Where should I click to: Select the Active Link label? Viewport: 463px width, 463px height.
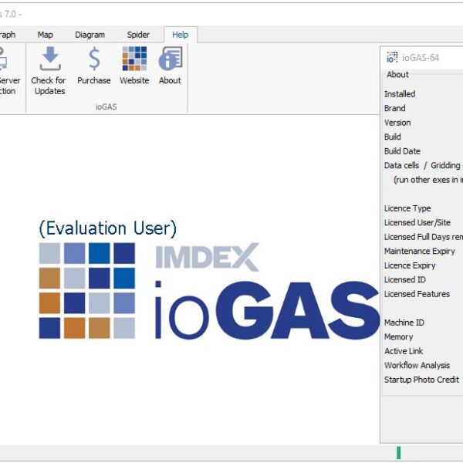point(404,351)
